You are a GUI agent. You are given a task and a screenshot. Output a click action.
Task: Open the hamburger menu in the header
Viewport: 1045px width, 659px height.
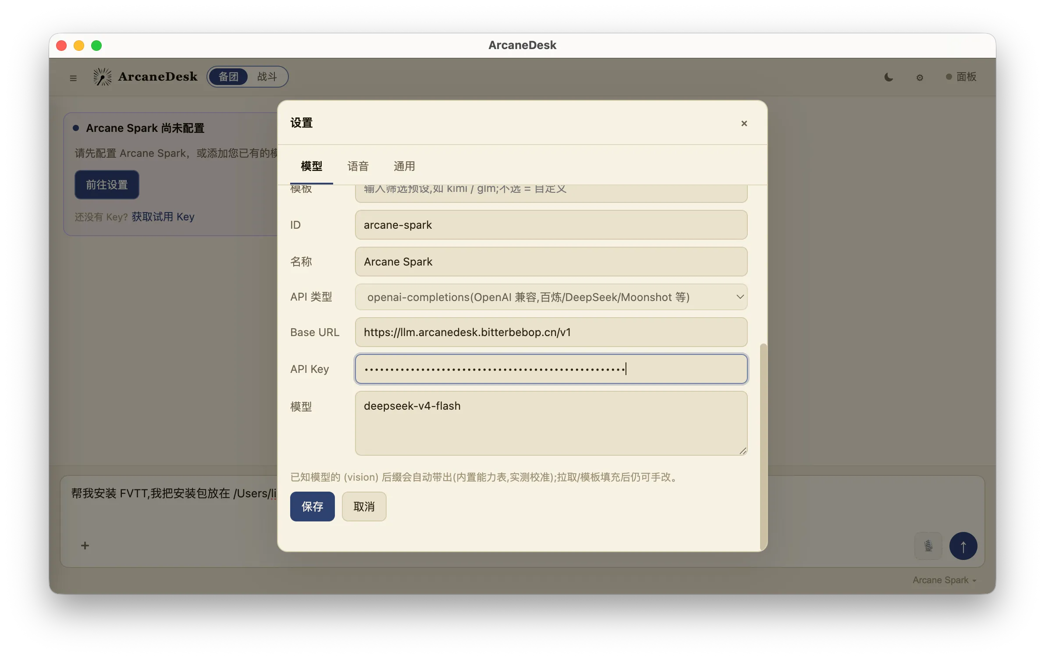pyautogui.click(x=73, y=78)
